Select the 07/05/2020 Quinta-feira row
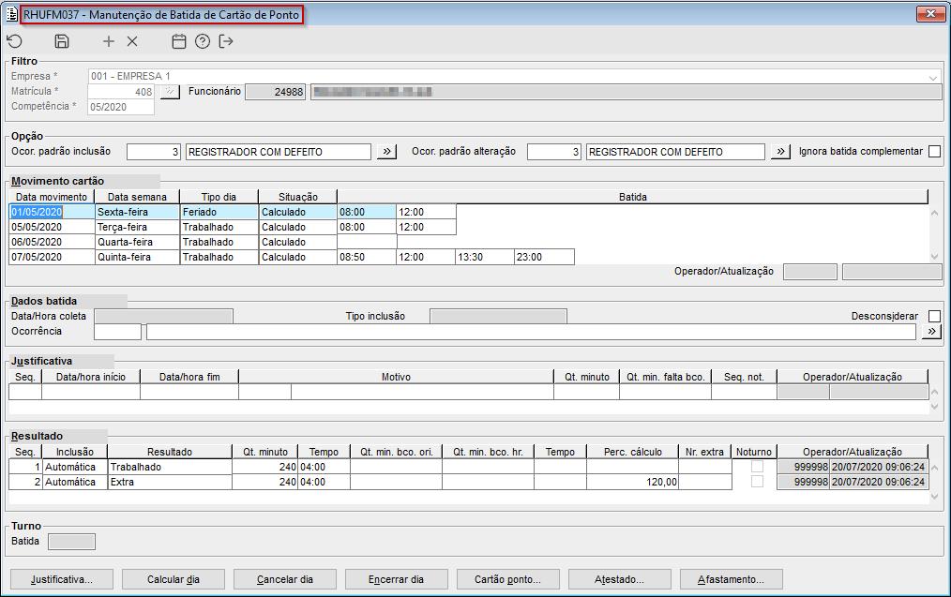The height and width of the screenshot is (597, 951). 52,257
